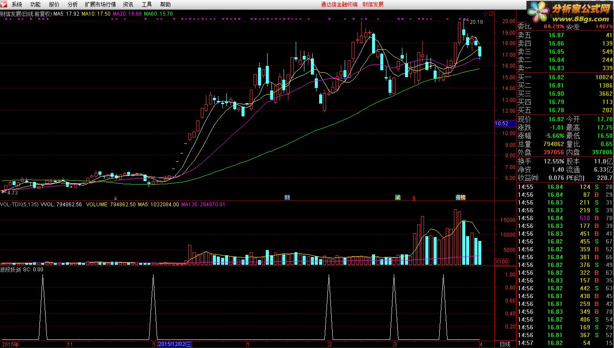Image resolution: width=614 pixels, height=348 pixels.
Task: Click the blue double-arrow marker under the chart
Action: point(115,198)
